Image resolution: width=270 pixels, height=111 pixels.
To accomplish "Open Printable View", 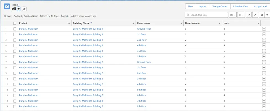I will 240,6.
